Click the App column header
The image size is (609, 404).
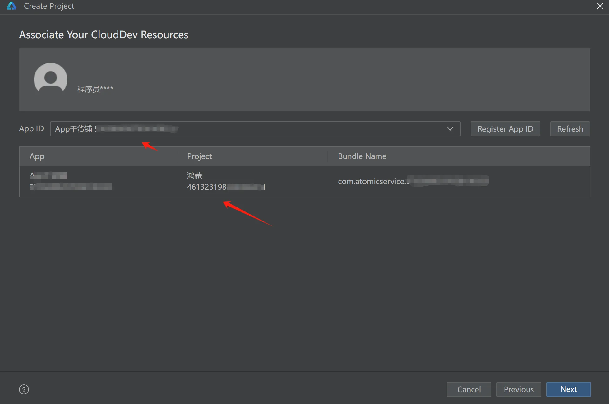tap(37, 156)
